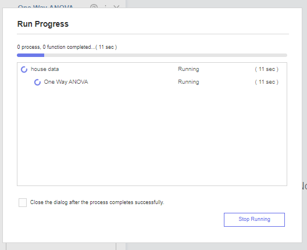The width and height of the screenshot is (307, 250).
Task: Click the Running status of One Way ANOVA
Action: coord(188,82)
